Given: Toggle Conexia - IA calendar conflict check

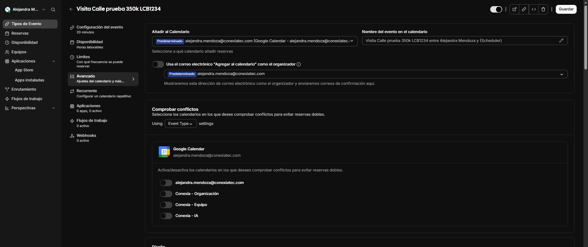Looking at the screenshot, I should 166,216.
